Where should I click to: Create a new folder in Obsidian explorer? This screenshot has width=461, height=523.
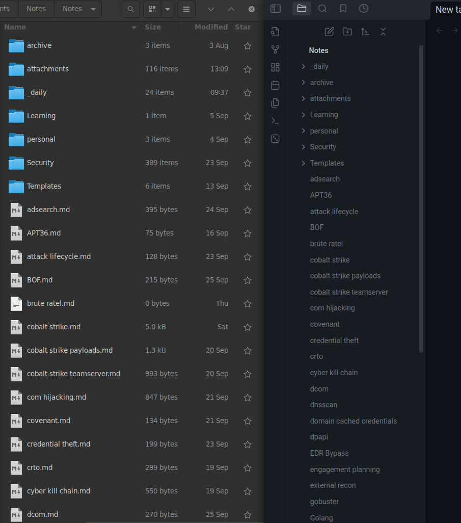347,32
